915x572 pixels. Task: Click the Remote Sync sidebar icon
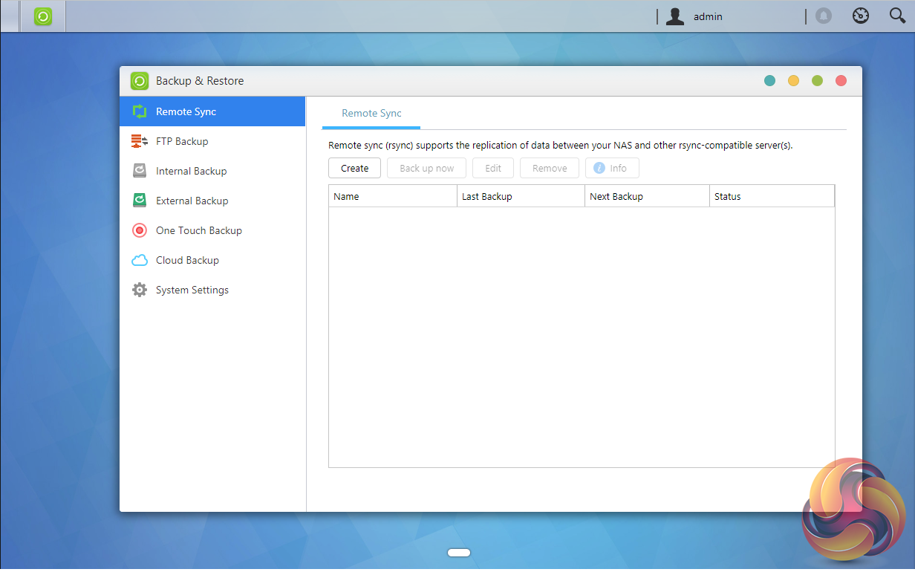140,111
